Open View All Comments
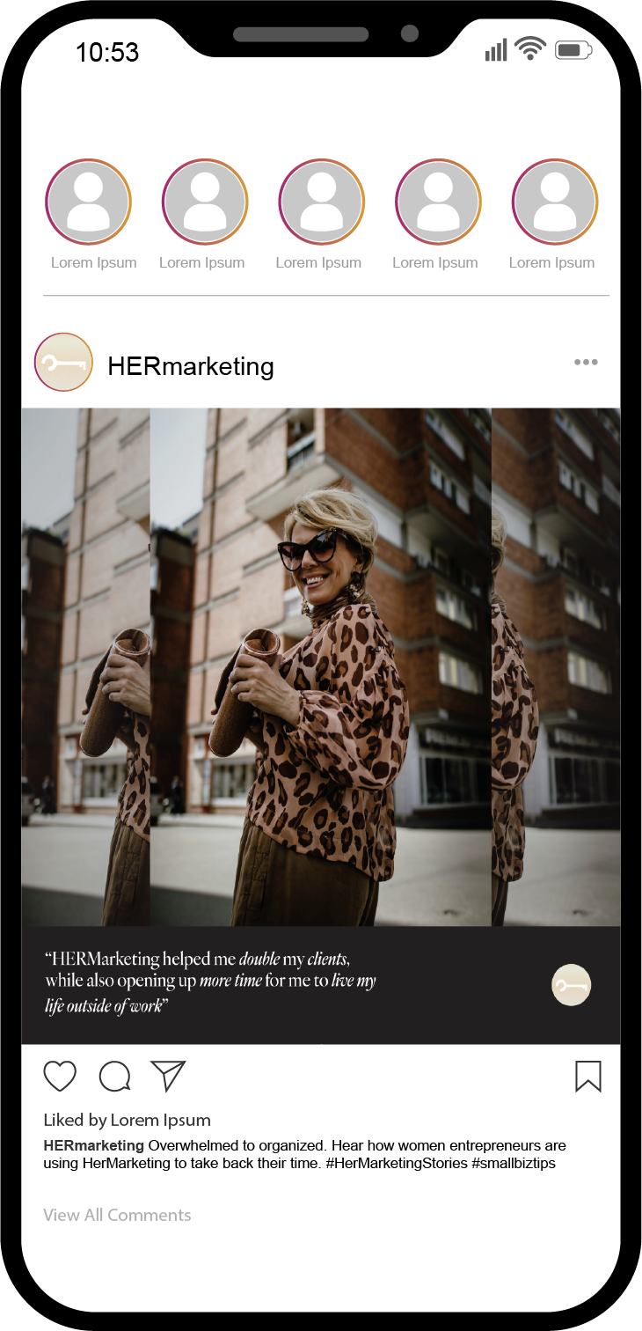Image resolution: width=642 pixels, height=1331 pixels. point(117,1215)
